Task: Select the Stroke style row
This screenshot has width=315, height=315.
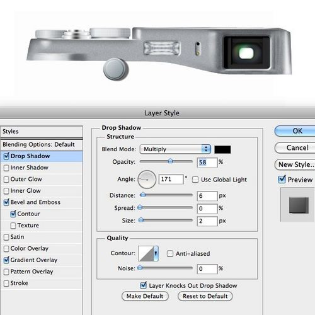Action: (42, 283)
